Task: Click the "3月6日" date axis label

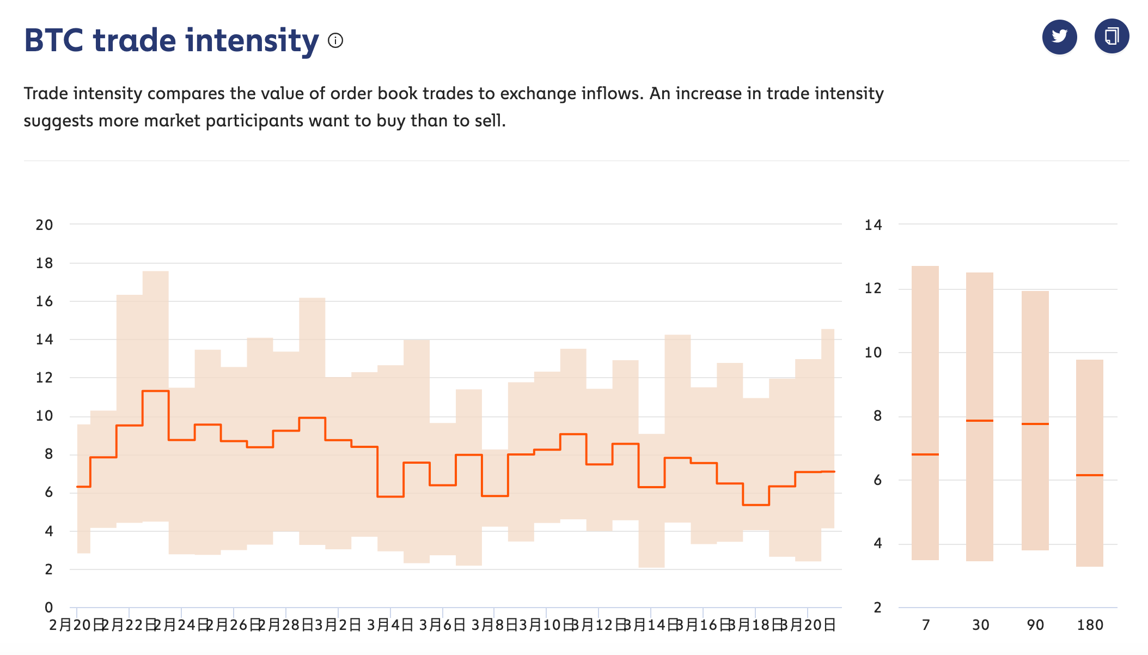Action: [x=442, y=625]
